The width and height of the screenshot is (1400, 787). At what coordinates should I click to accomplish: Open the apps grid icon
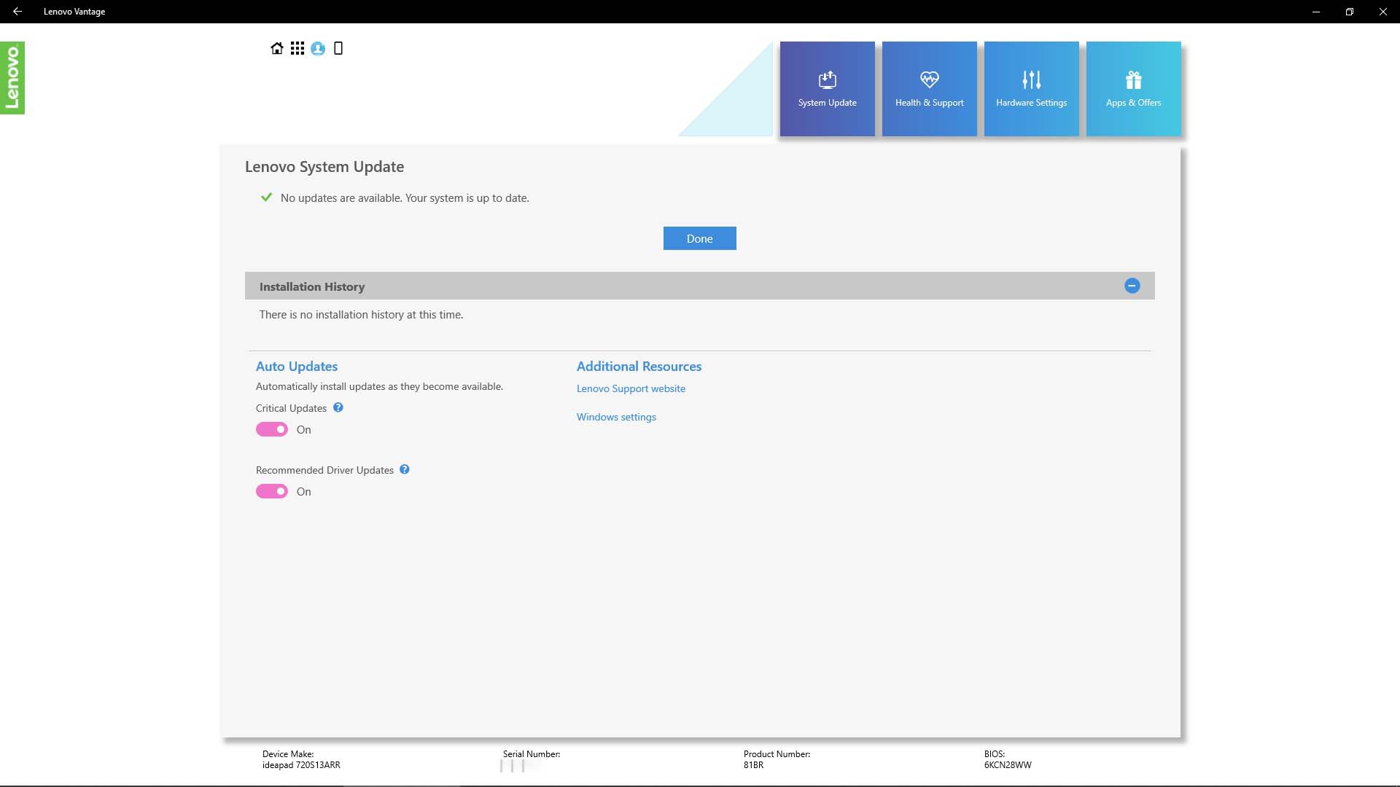[297, 48]
